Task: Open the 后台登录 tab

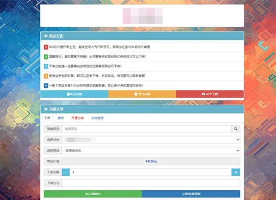Action: 97,118
